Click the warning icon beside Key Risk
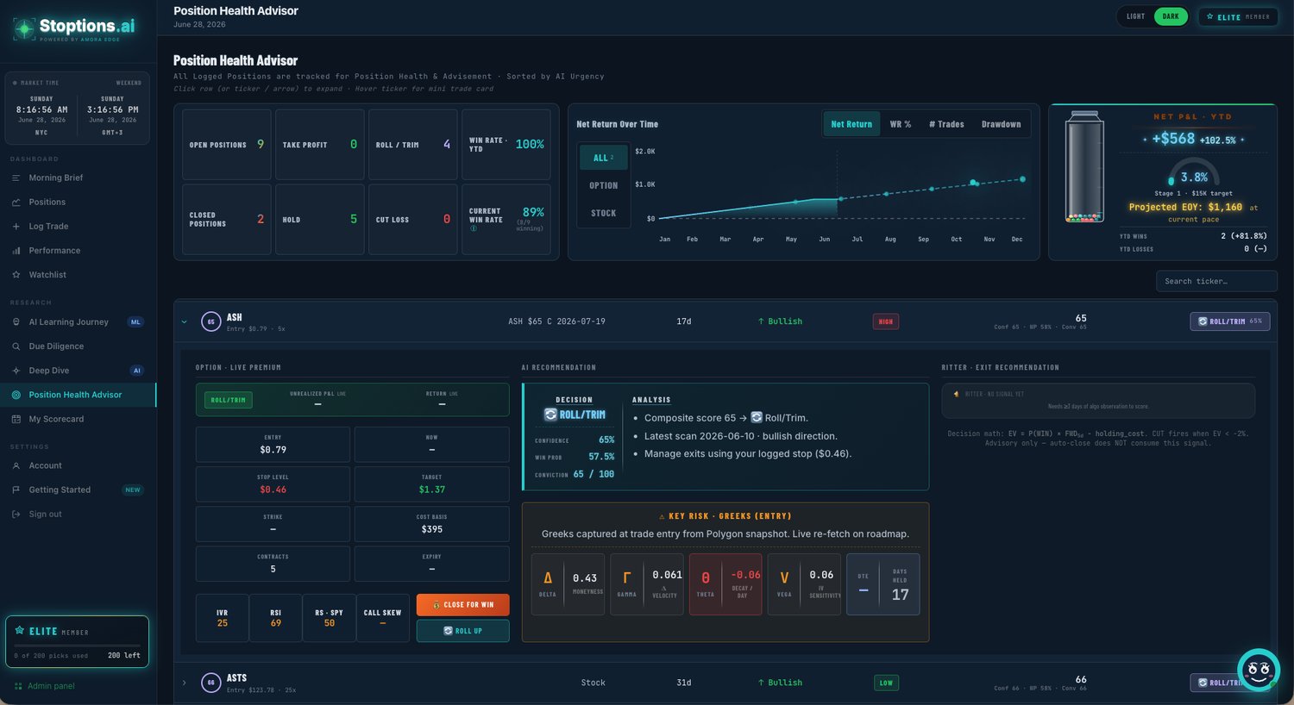The image size is (1294, 705). pyautogui.click(x=662, y=516)
